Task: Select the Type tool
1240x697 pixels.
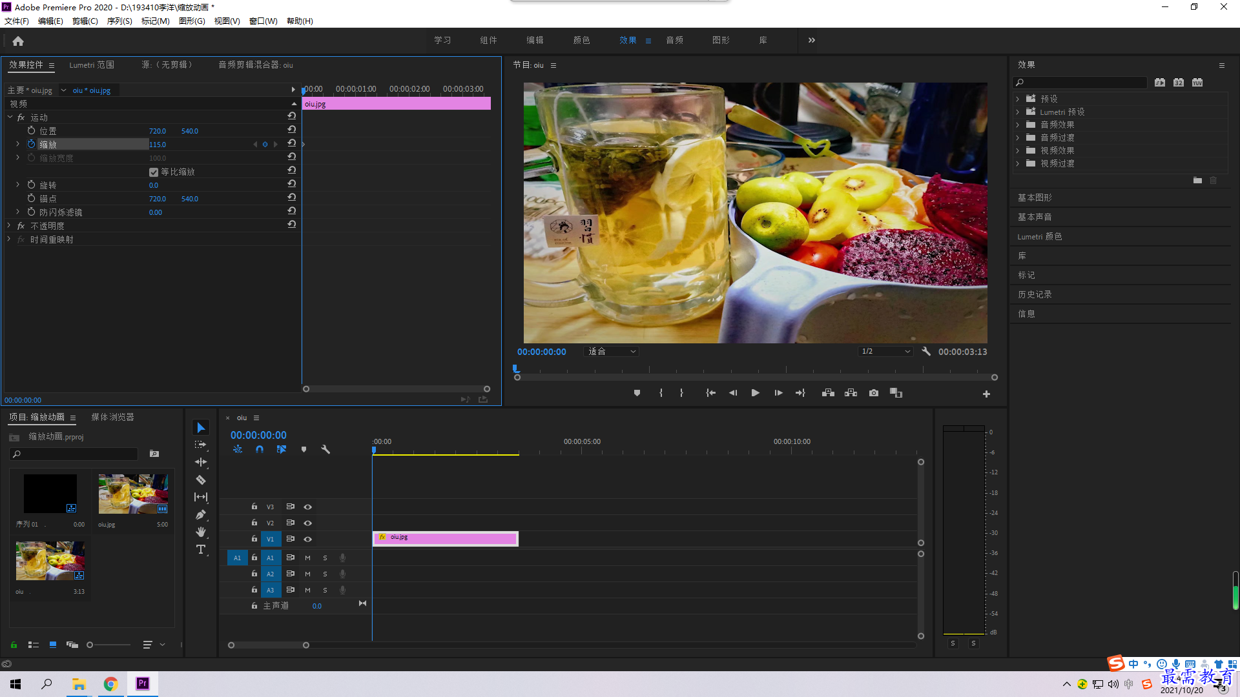Action: (201, 549)
